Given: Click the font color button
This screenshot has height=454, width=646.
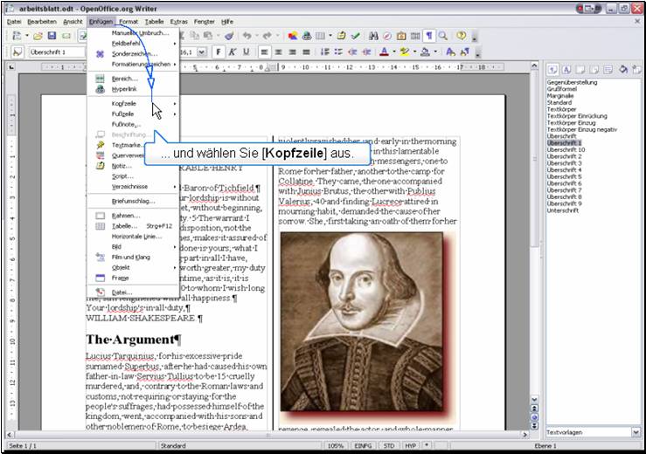Looking at the screenshot, I should pyautogui.click(x=384, y=52).
